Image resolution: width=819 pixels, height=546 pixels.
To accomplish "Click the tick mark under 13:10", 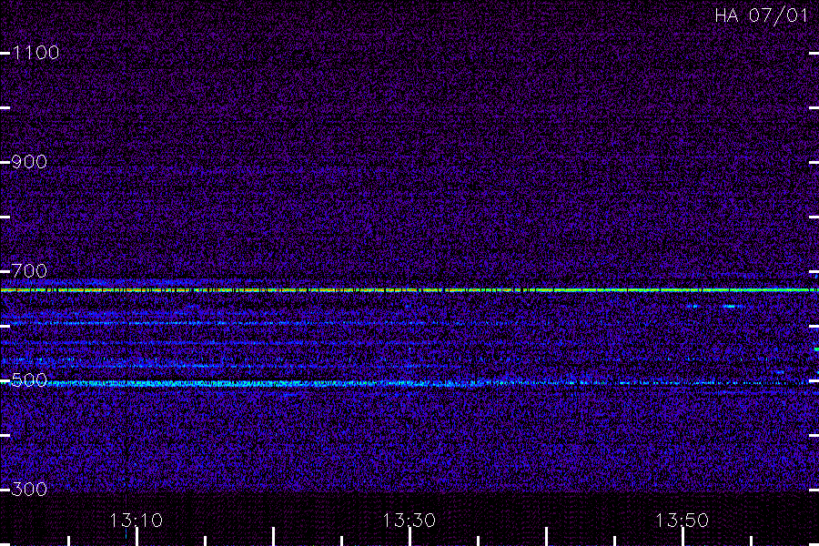I will coord(136,537).
